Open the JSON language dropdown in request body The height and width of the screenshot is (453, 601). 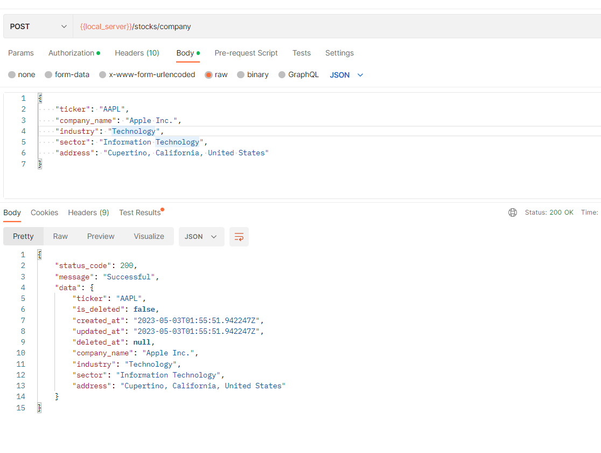coord(346,74)
